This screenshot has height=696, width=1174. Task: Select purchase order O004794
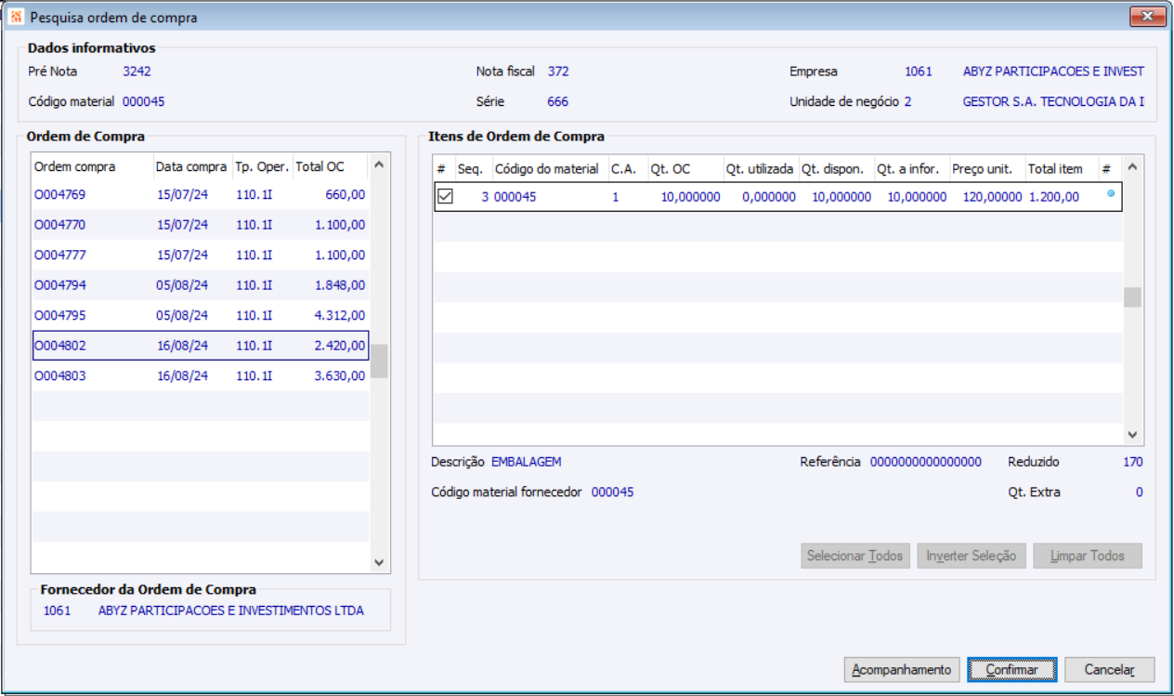pos(201,285)
